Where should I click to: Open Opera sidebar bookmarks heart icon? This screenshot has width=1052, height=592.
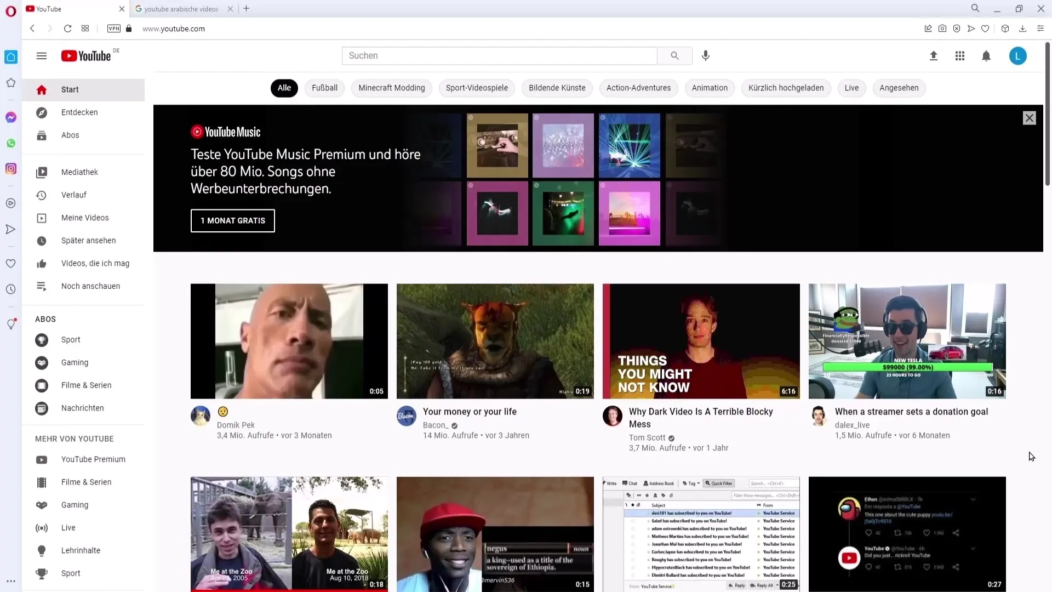click(x=10, y=264)
